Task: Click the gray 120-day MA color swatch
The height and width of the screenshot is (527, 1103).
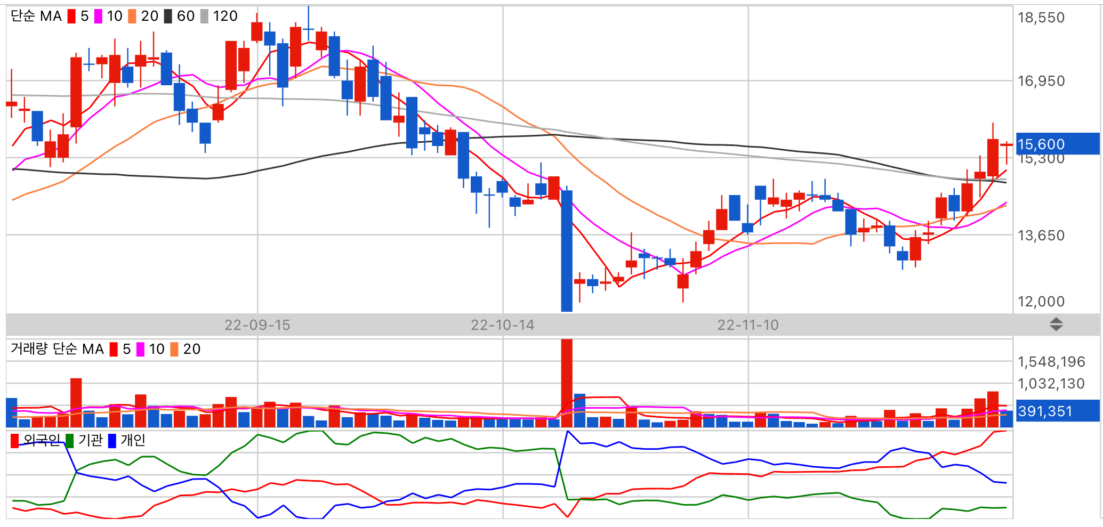Action: click(204, 17)
